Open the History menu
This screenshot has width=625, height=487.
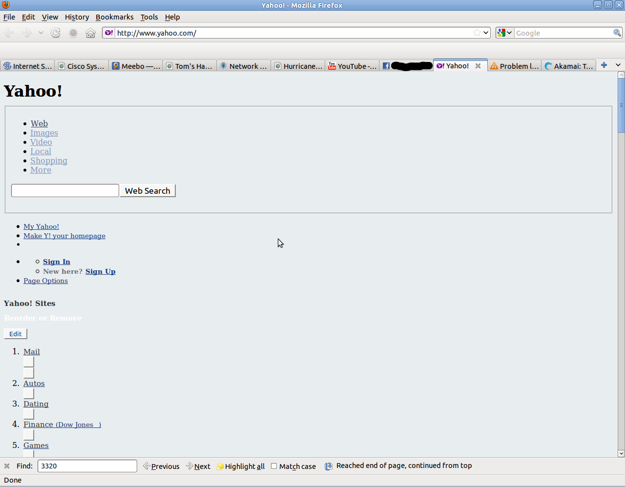77,17
